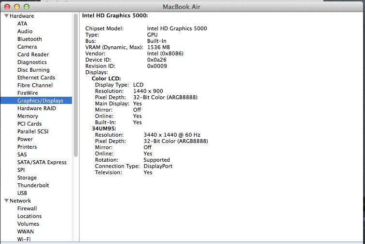365x244 pixels.
Task: Select Audio in the sidebar
Action: pyautogui.click(x=25, y=31)
